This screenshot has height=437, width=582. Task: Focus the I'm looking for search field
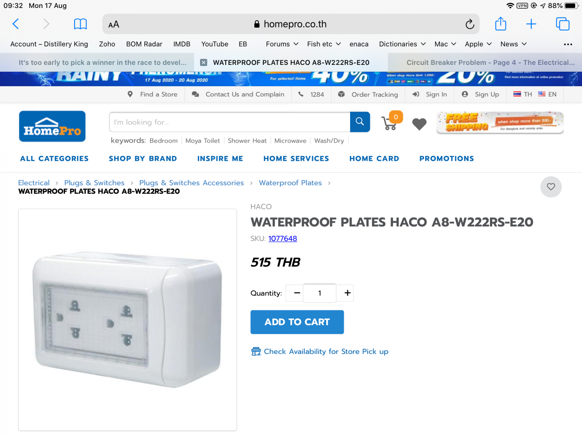point(230,122)
